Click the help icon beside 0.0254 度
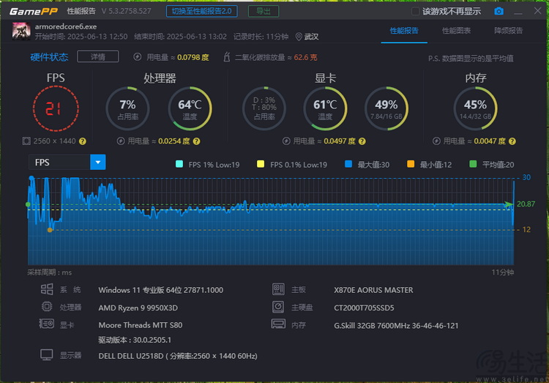This screenshot has width=549, height=383. tap(196, 141)
